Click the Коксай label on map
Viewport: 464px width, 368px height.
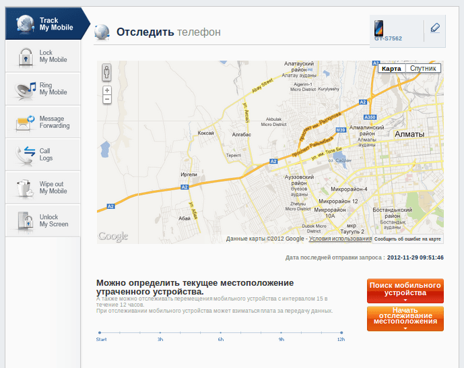(x=205, y=133)
